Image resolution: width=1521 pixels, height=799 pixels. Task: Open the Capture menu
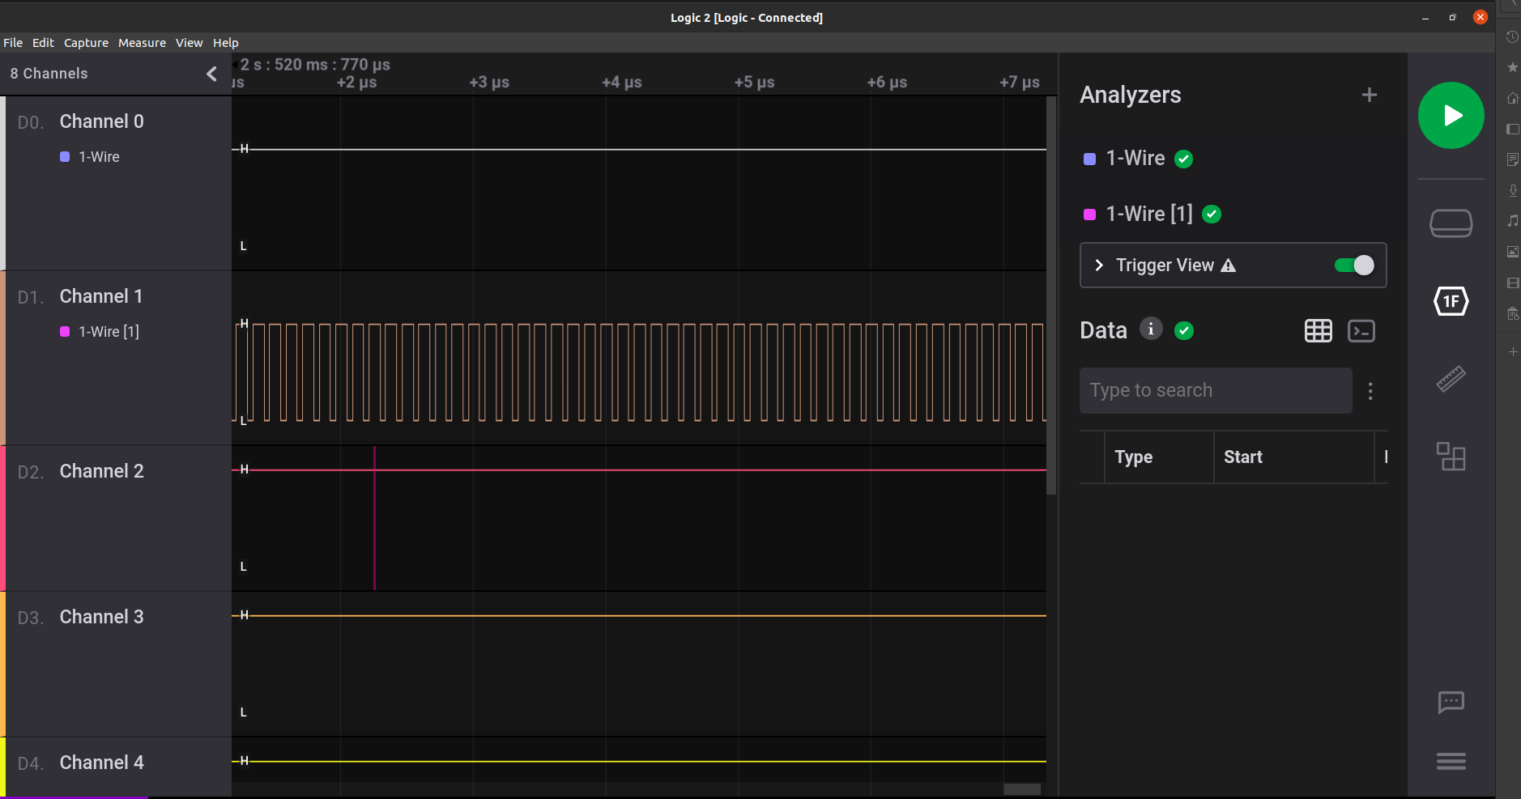[x=86, y=43]
